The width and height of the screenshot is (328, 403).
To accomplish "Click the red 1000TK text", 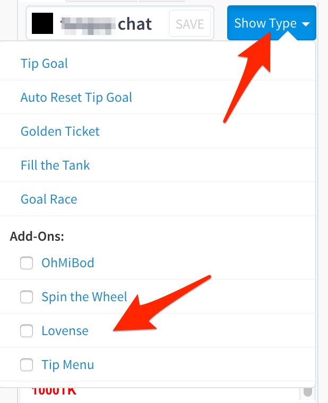I will 54,392.
